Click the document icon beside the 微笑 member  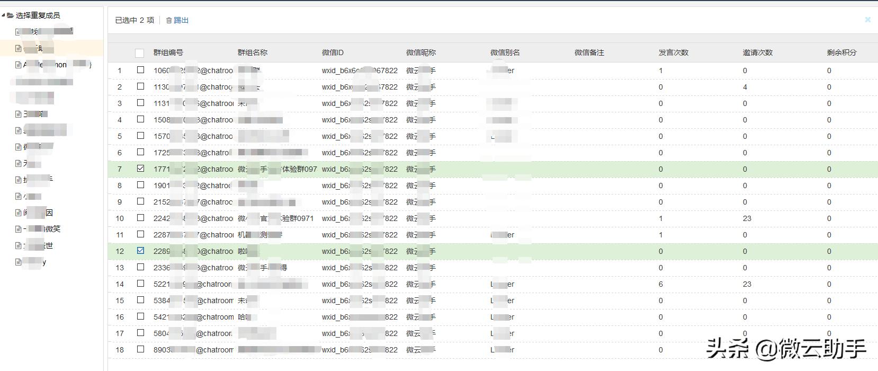[19, 229]
